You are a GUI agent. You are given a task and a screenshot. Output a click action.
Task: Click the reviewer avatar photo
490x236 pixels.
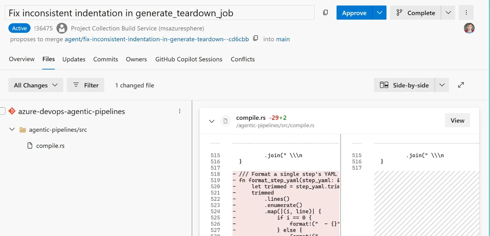(x=469, y=28)
